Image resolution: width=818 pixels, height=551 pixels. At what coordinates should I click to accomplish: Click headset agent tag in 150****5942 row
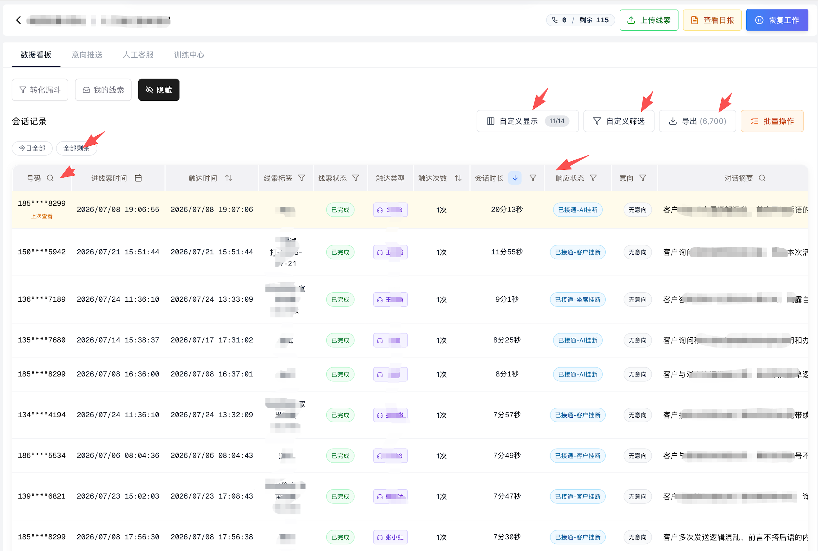click(x=390, y=252)
